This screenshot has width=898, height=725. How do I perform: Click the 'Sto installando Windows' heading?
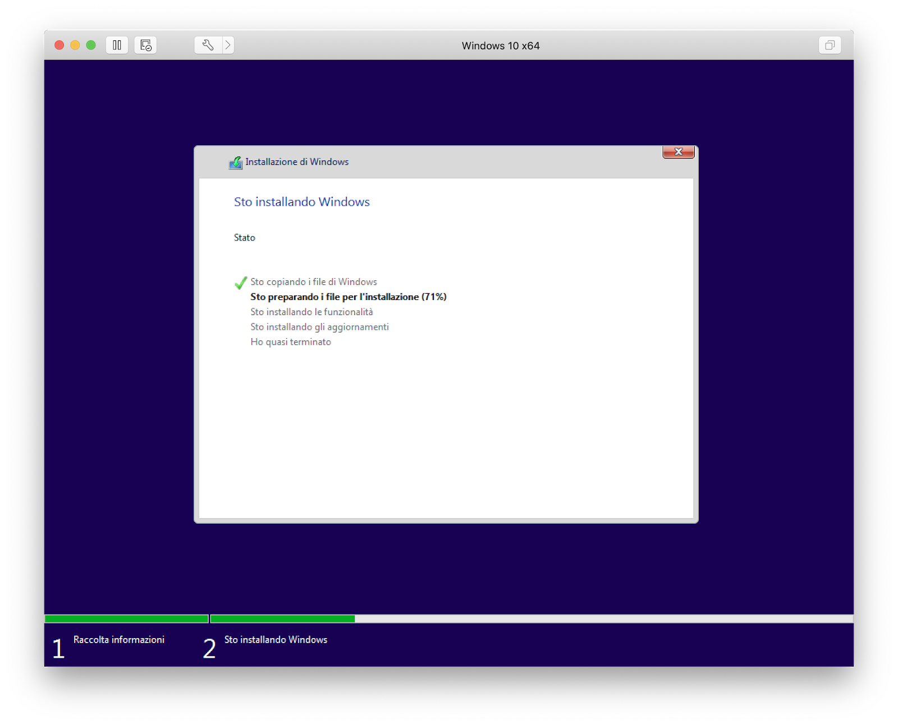tap(302, 202)
